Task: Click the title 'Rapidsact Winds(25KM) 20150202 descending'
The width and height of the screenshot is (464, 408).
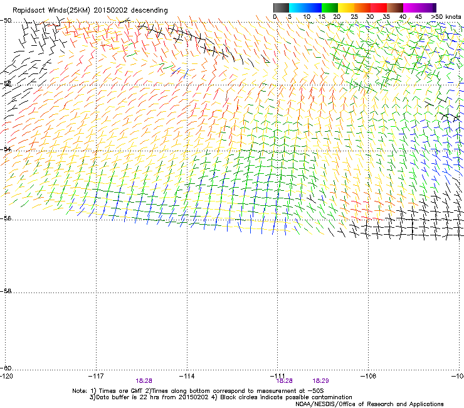Action: click(x=90, y=11)
